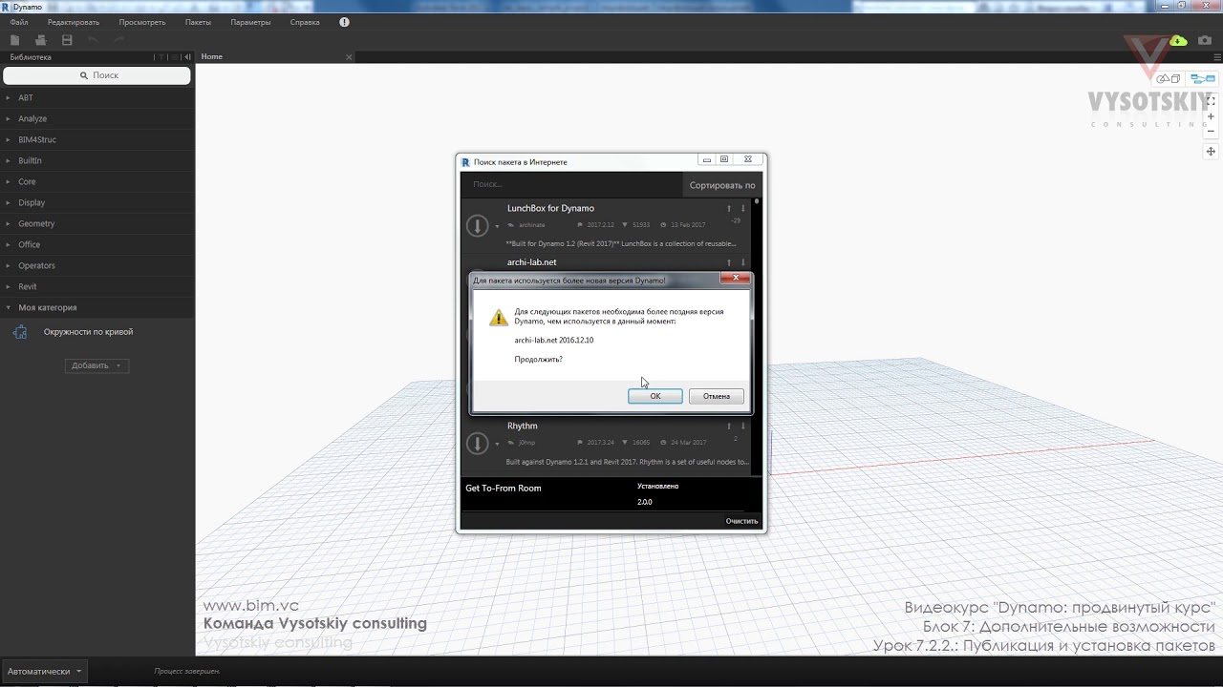The height and width of the screenshot is (687, 1223).
Task: Click the library list view icon
Action: point(175,57)
